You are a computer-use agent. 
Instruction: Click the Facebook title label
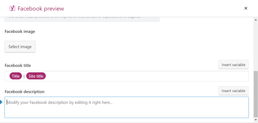click(x=18, y=65)
